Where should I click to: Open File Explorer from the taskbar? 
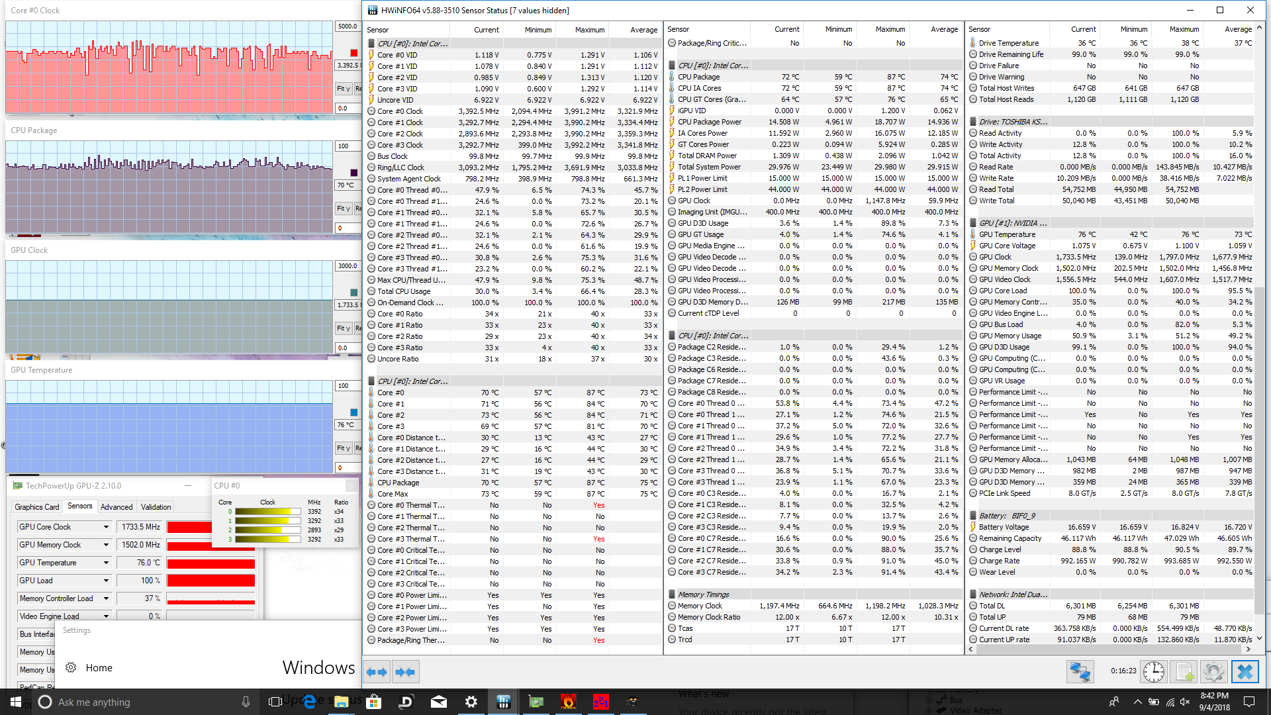click(x=341, y=702)
